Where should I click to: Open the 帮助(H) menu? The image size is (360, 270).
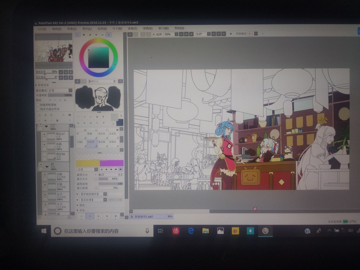[179, 28]
